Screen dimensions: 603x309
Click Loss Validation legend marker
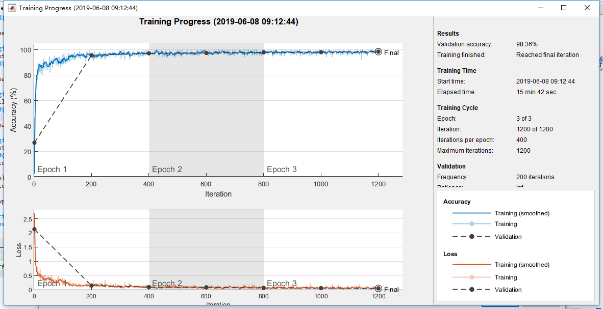pos(472,290)
